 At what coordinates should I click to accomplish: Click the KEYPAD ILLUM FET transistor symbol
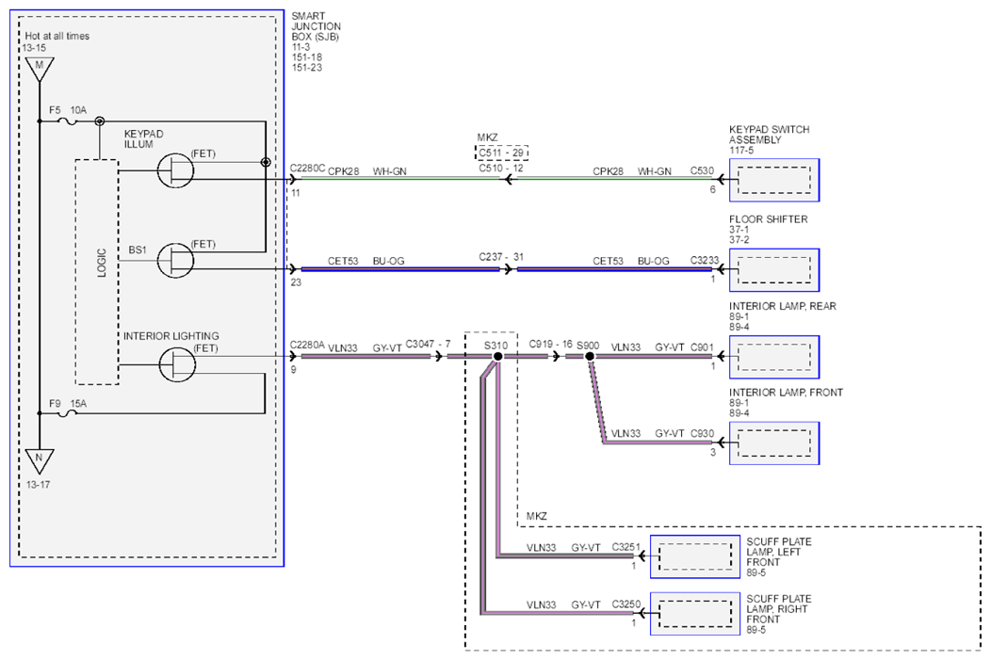pos(176,170)
